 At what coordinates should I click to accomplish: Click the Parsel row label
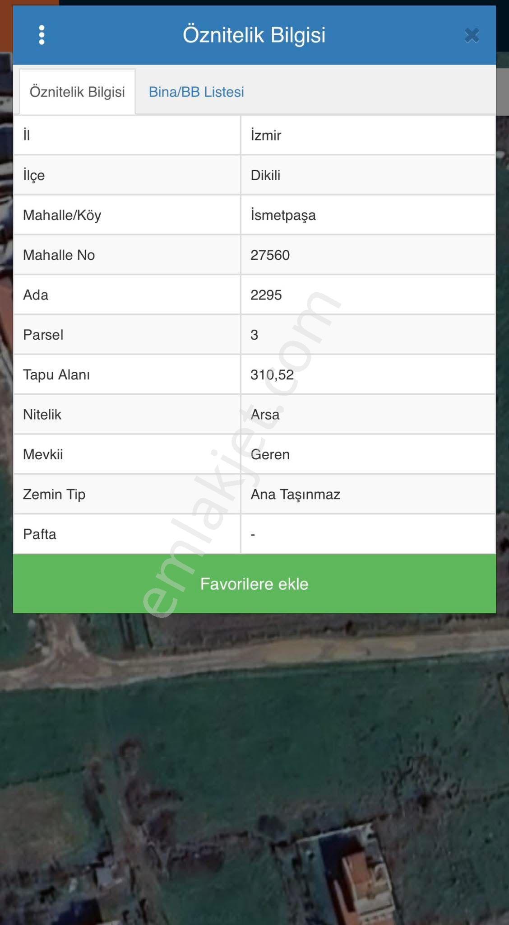pyautogui.click(x=43, y=335)
